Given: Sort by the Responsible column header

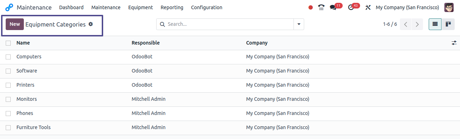Looking at the screenshot, I should pyautogui.click(x=146, y=43).
